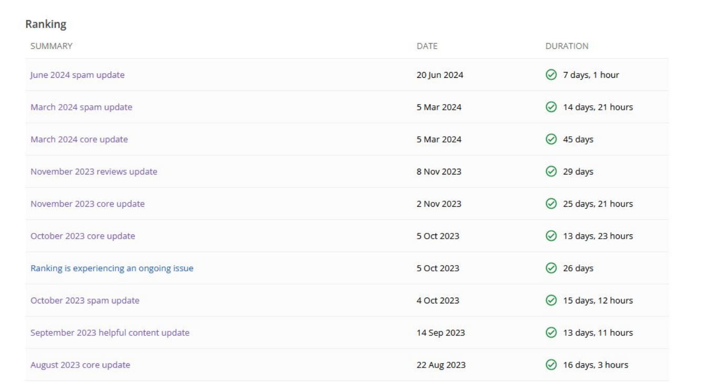Select the date '2 Nov 2023'

[x=439, y=204]
